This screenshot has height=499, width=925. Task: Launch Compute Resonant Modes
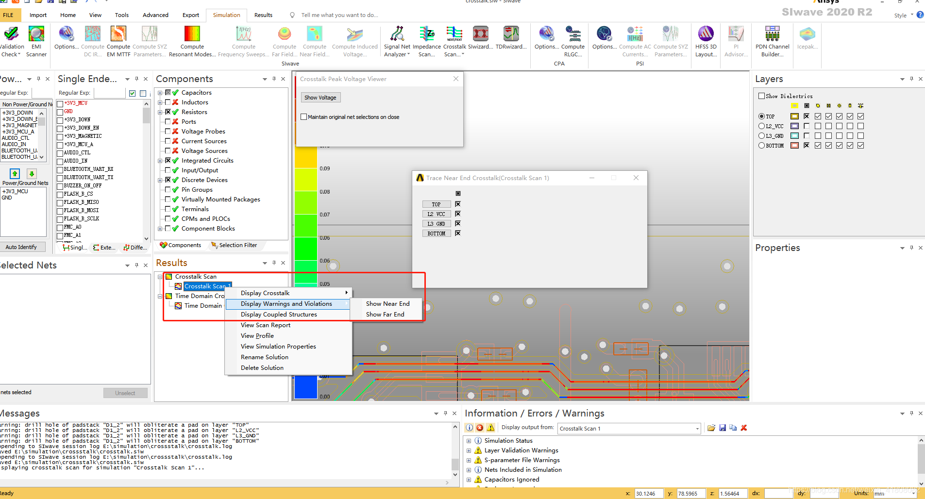(x=192, y=41)
